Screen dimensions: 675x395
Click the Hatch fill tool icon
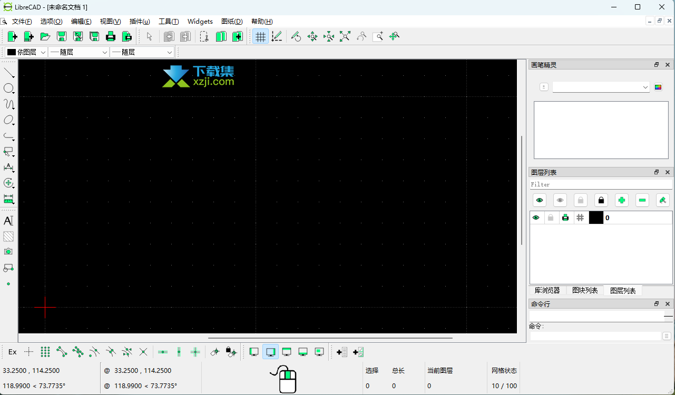(8, 236)
